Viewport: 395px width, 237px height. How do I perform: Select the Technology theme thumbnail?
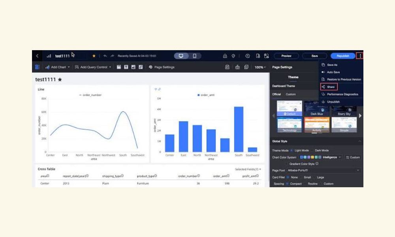click(290, 125)
